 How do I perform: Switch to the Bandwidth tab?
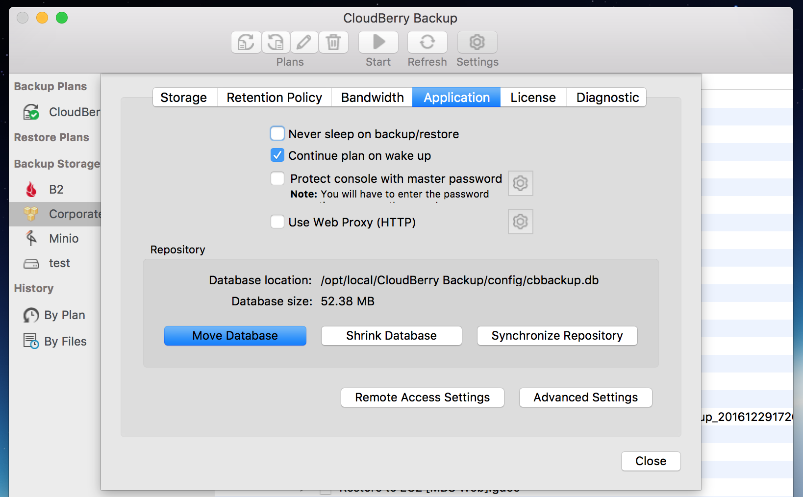[x=372, y=98]
